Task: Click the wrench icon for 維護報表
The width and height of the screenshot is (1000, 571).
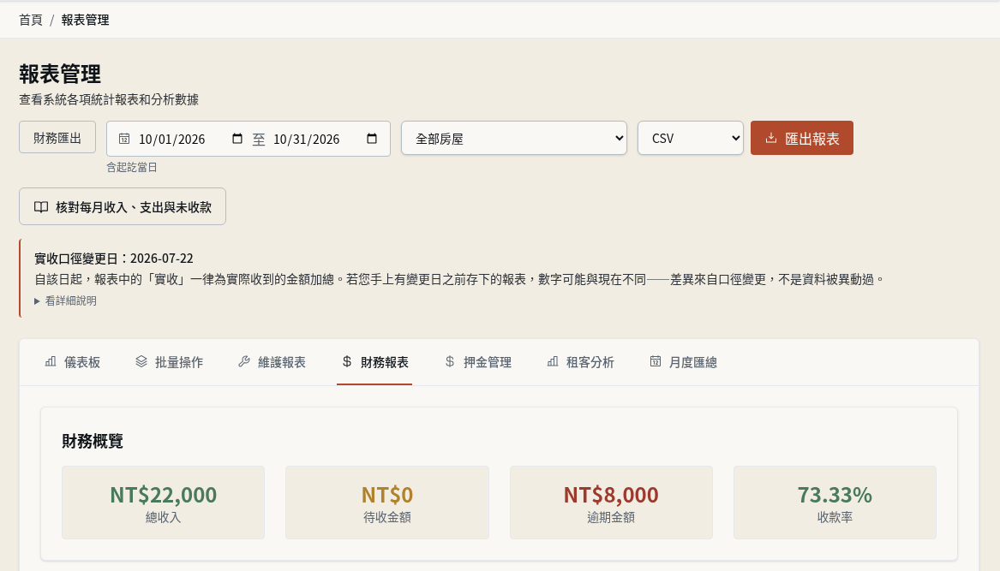Action: [243, 362]
